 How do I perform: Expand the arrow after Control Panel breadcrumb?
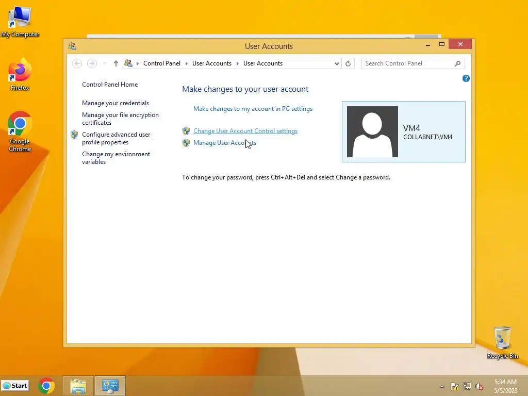click(x=187, y=63)
